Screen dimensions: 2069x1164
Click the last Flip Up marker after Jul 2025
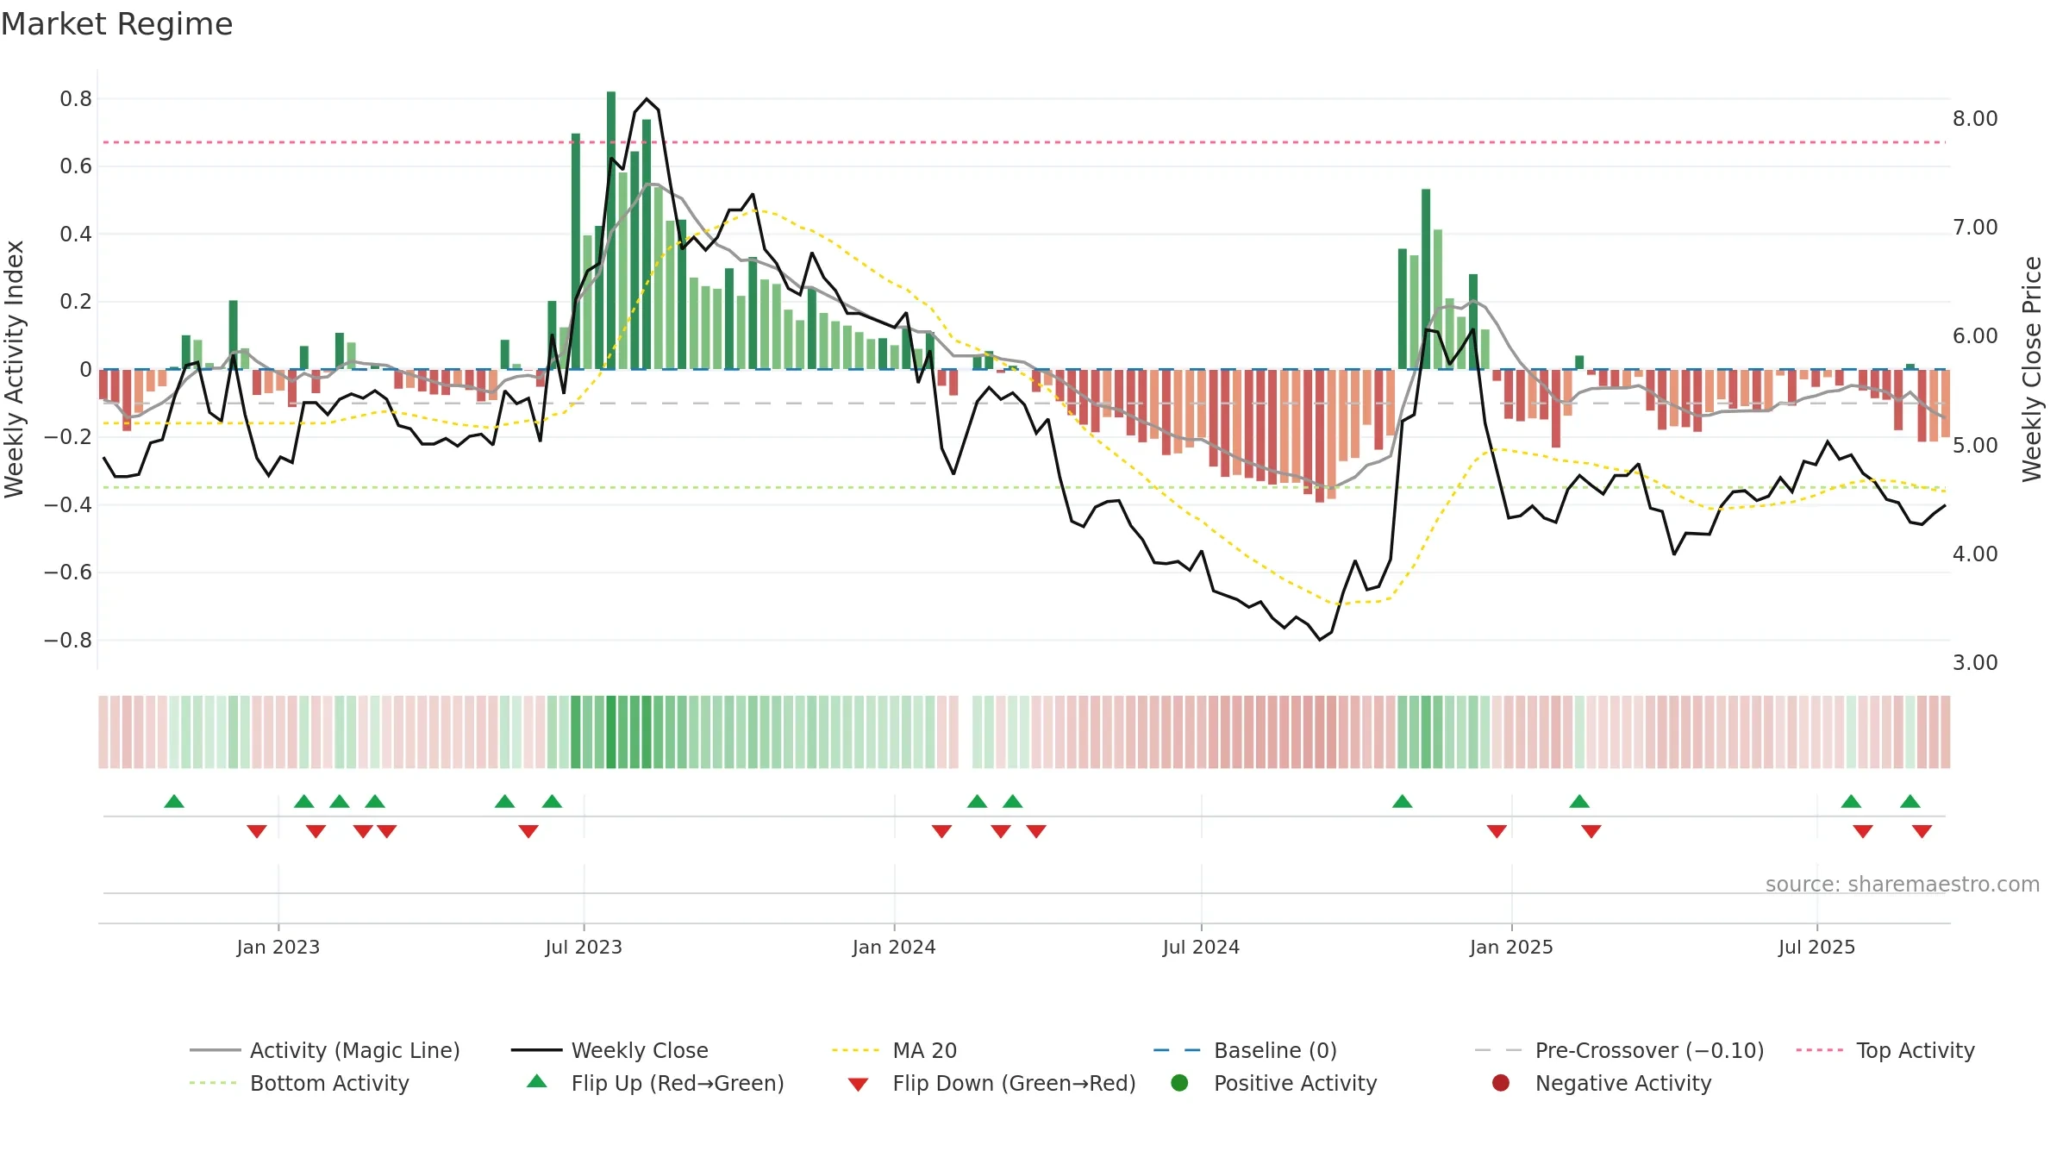pyautogui.click(x=1910, y=801)
